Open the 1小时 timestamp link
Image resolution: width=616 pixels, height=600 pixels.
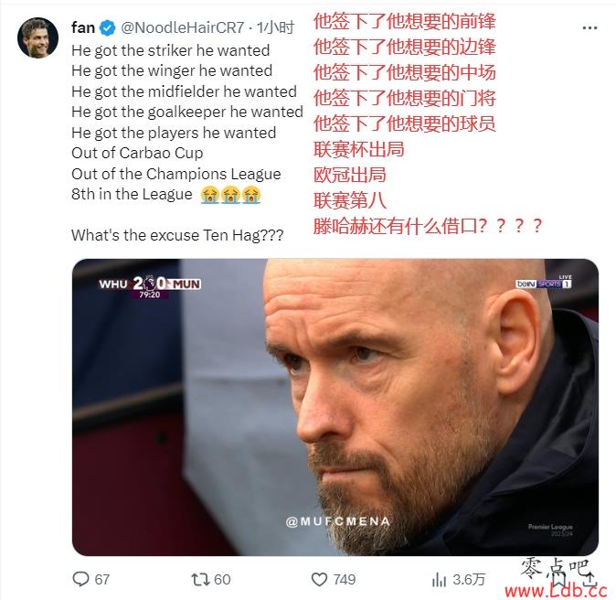coord(275,27)
